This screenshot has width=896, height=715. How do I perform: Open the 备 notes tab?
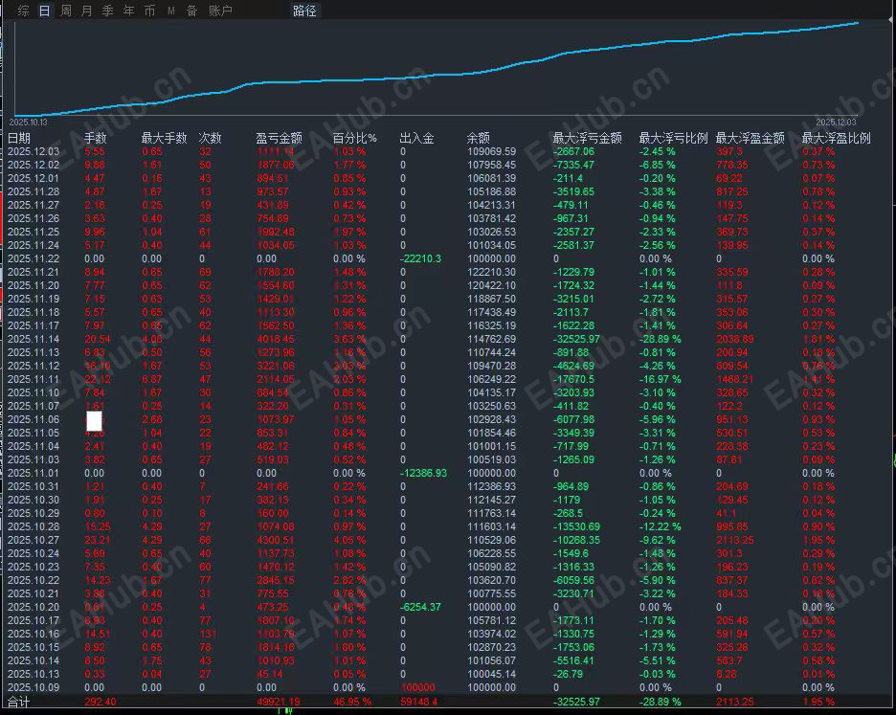192,11
